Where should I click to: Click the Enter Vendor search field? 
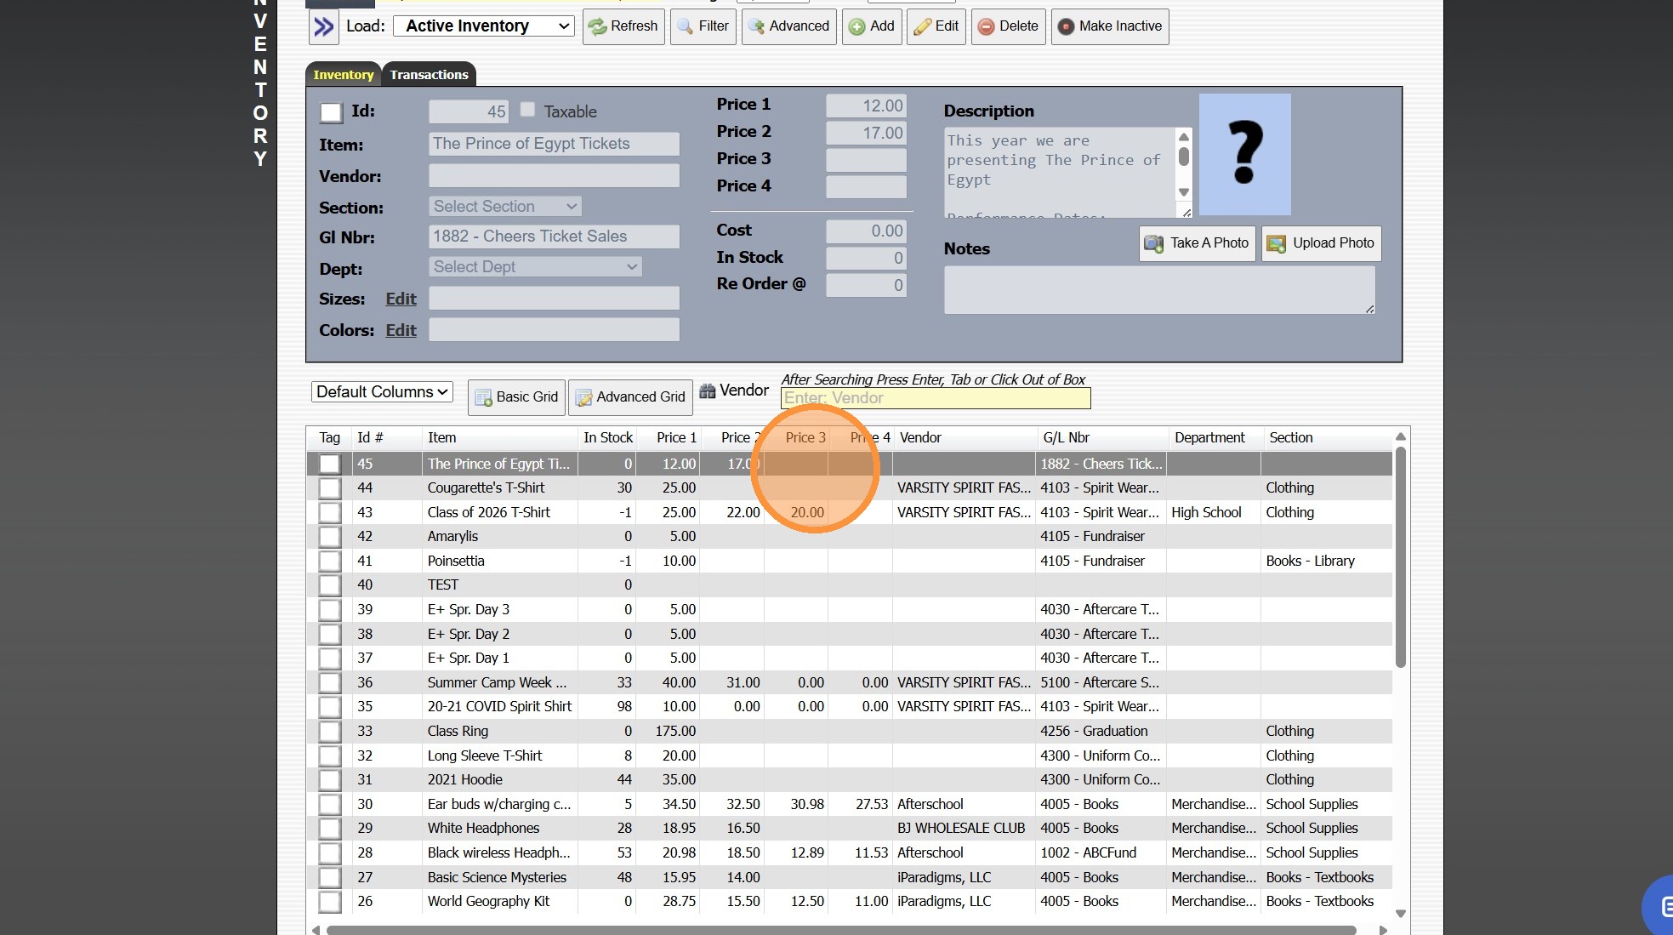(935, 398)
